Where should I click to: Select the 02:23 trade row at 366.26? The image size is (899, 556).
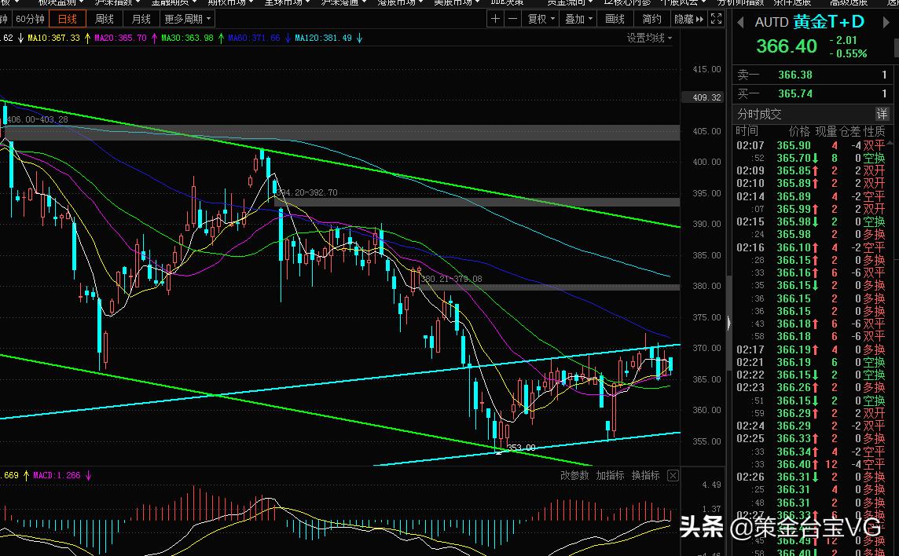click(810, 387)
